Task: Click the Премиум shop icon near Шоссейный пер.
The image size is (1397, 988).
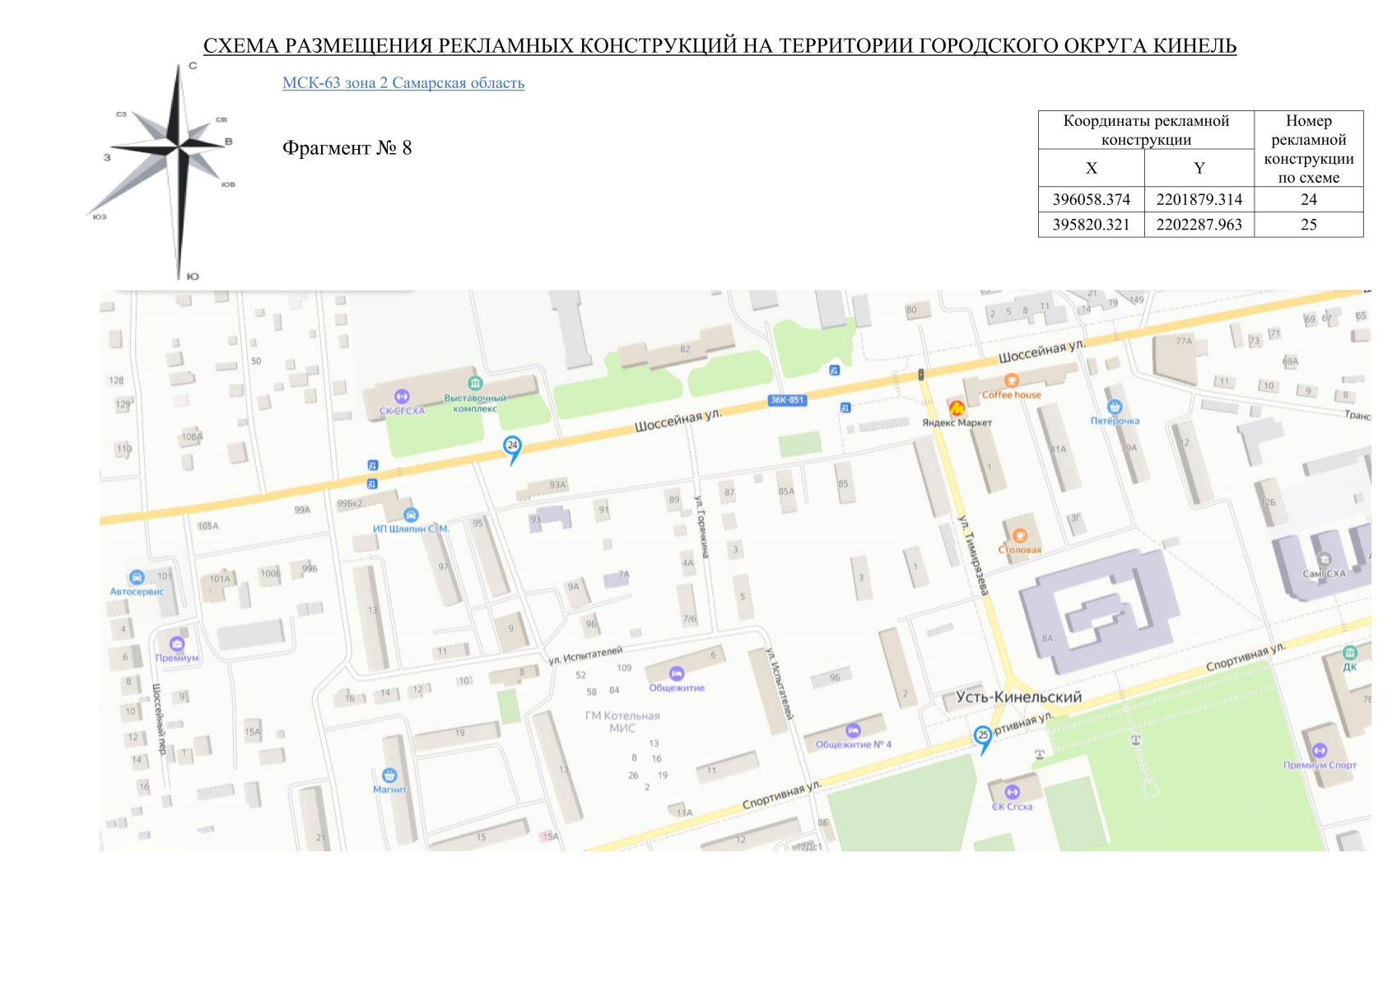Action: 177,644
